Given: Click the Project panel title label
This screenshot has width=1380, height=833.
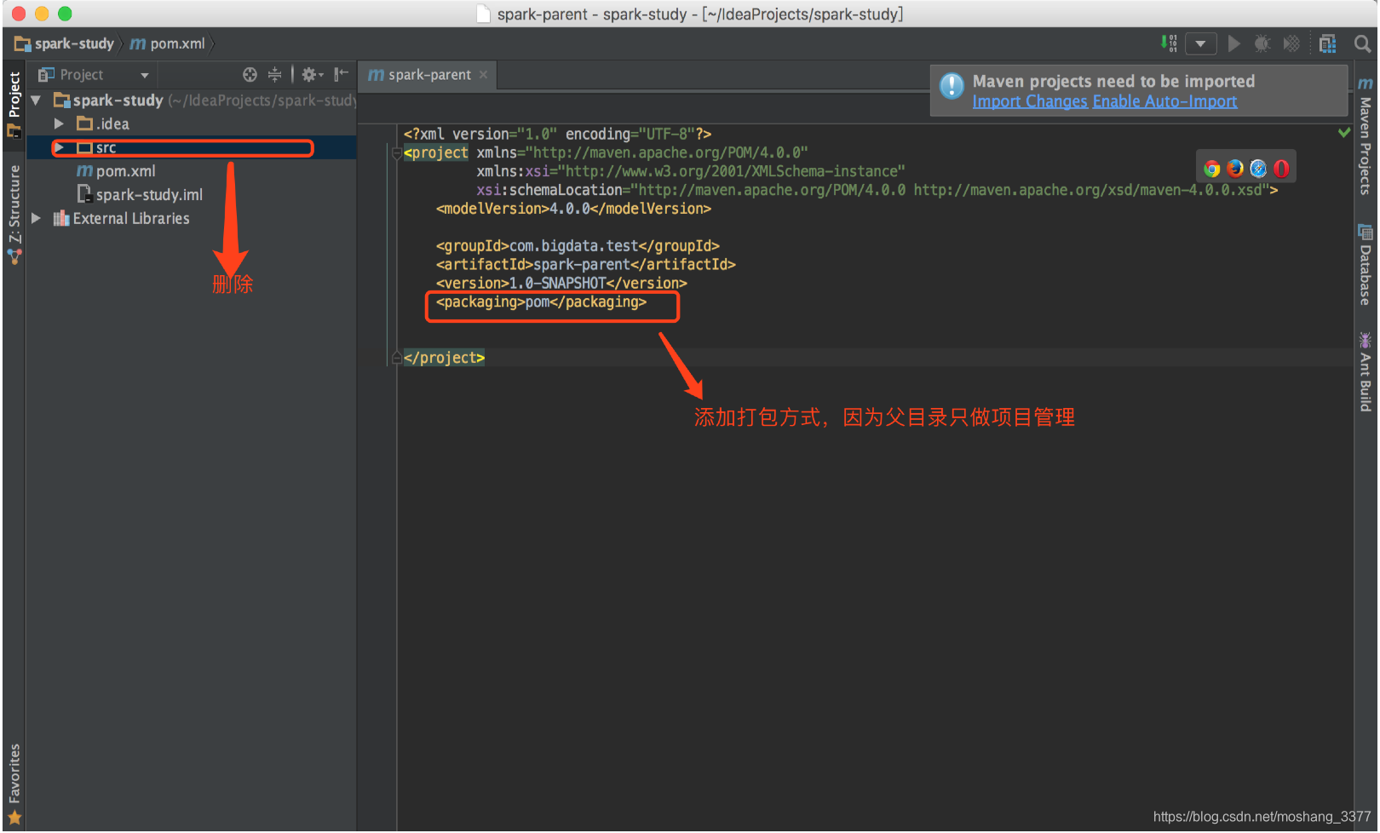Looking at the screenshot, I should [x=82, y=75].
